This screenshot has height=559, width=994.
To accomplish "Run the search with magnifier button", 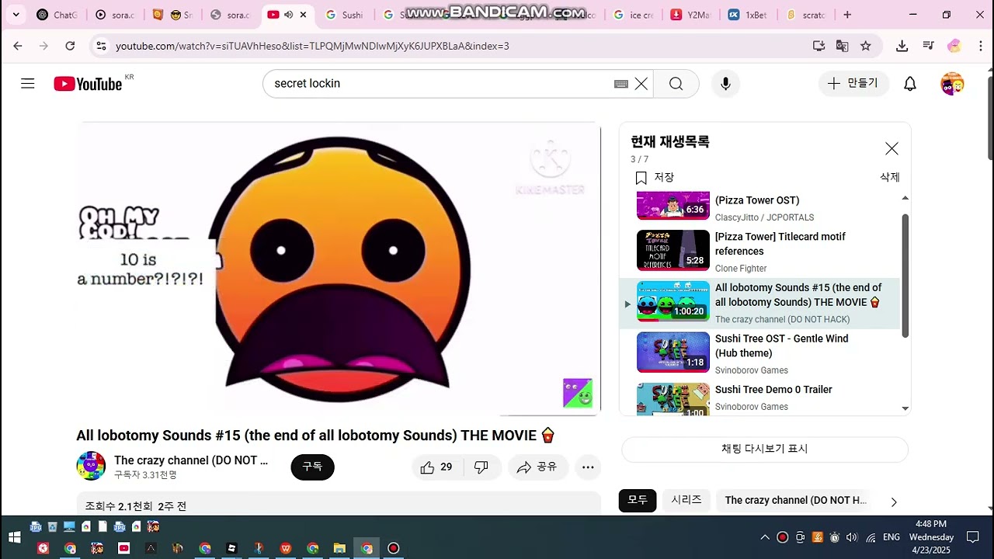I will point(676,84).
